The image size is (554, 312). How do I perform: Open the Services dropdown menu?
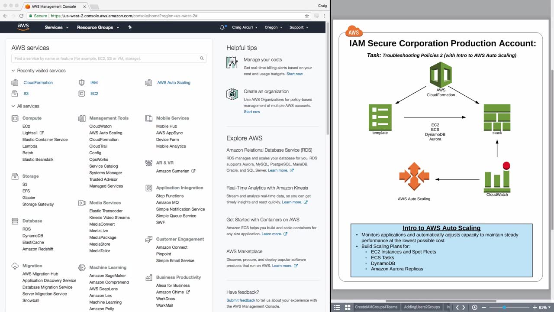pos(57,27)
